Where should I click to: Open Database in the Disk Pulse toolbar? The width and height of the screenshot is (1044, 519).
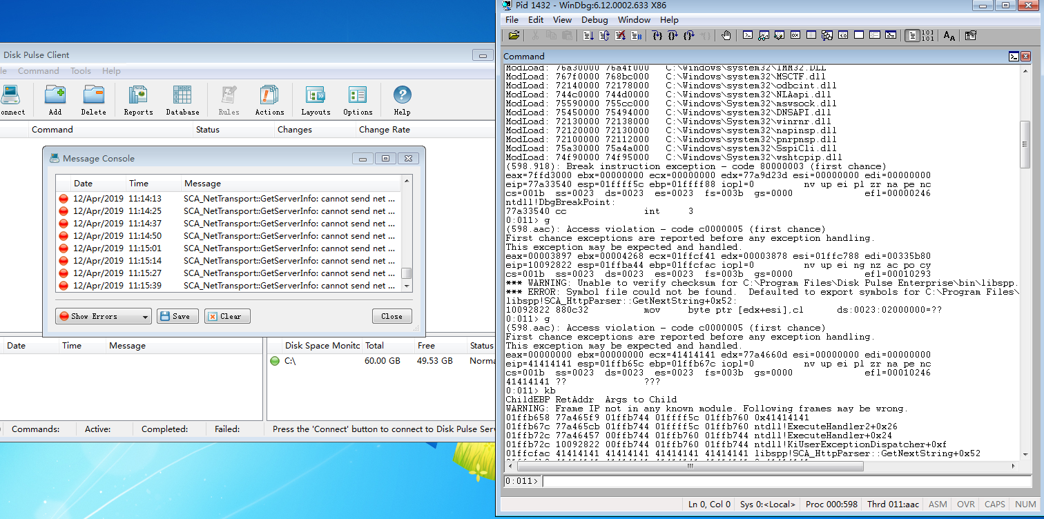pyautogui.click(x=182, y=101)
